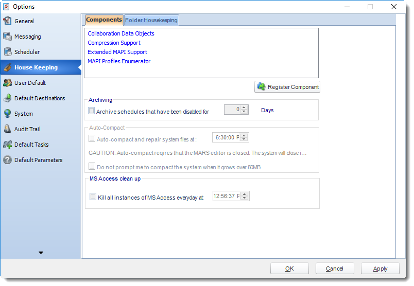Image resolution: width=414 pixels, height=286 pixels.
Task: Close the Options window
Action: 394,7
